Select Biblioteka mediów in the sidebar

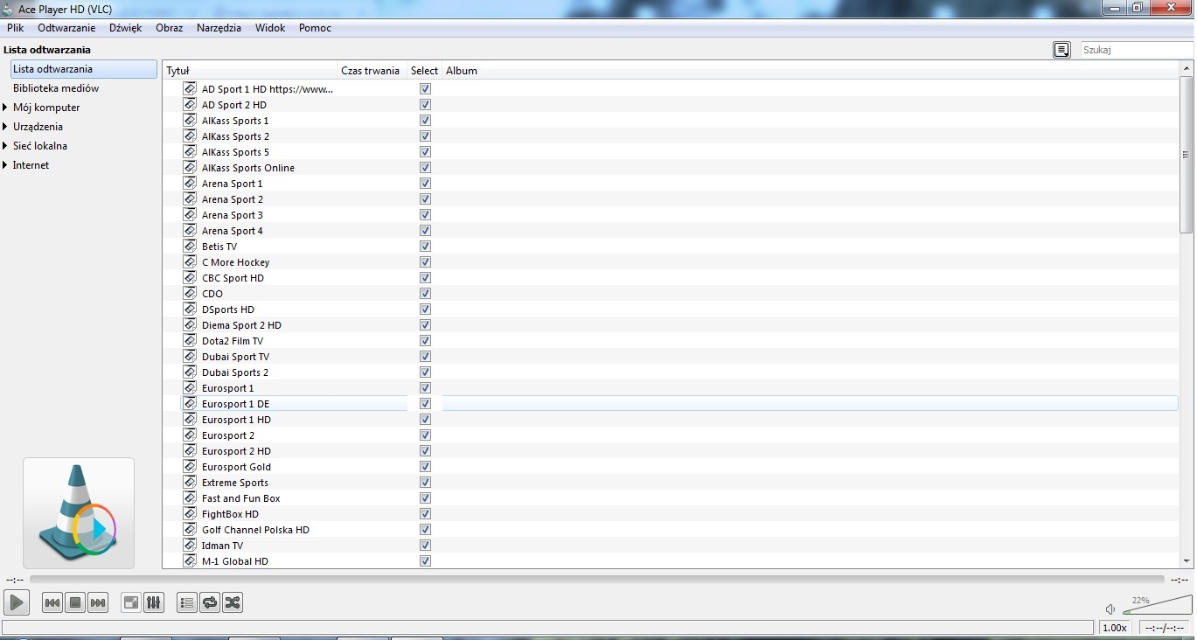56,88
